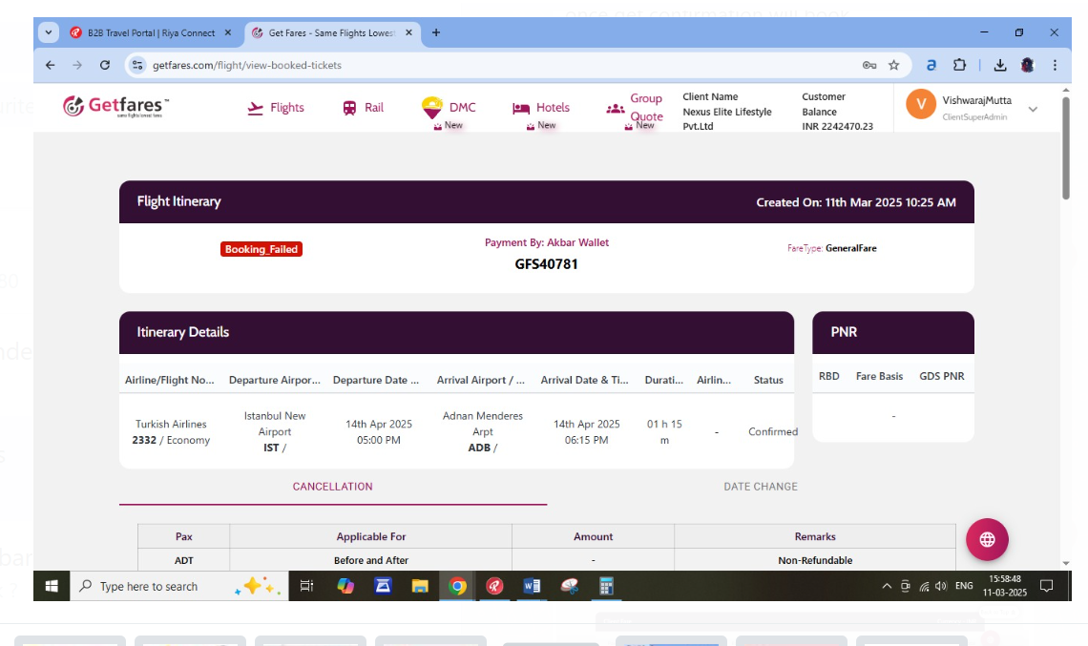1088x646 pixels.
Task: Switch to the DATE CHANGE tab
Action: (760, 487)
